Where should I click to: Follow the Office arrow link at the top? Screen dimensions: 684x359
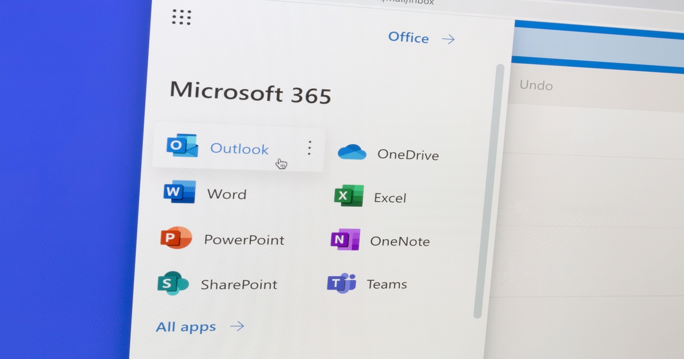point(449,38)
